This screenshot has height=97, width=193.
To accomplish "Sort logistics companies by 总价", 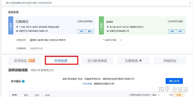I will pos(37,95).
